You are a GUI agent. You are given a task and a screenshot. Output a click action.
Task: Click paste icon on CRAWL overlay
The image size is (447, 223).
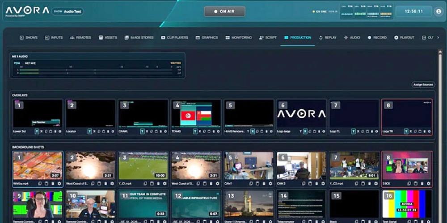pos(156,132)
